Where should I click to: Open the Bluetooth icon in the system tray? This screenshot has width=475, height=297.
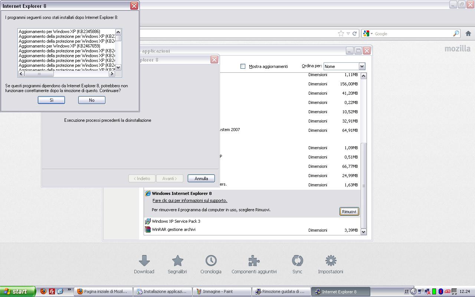[440, 291]
